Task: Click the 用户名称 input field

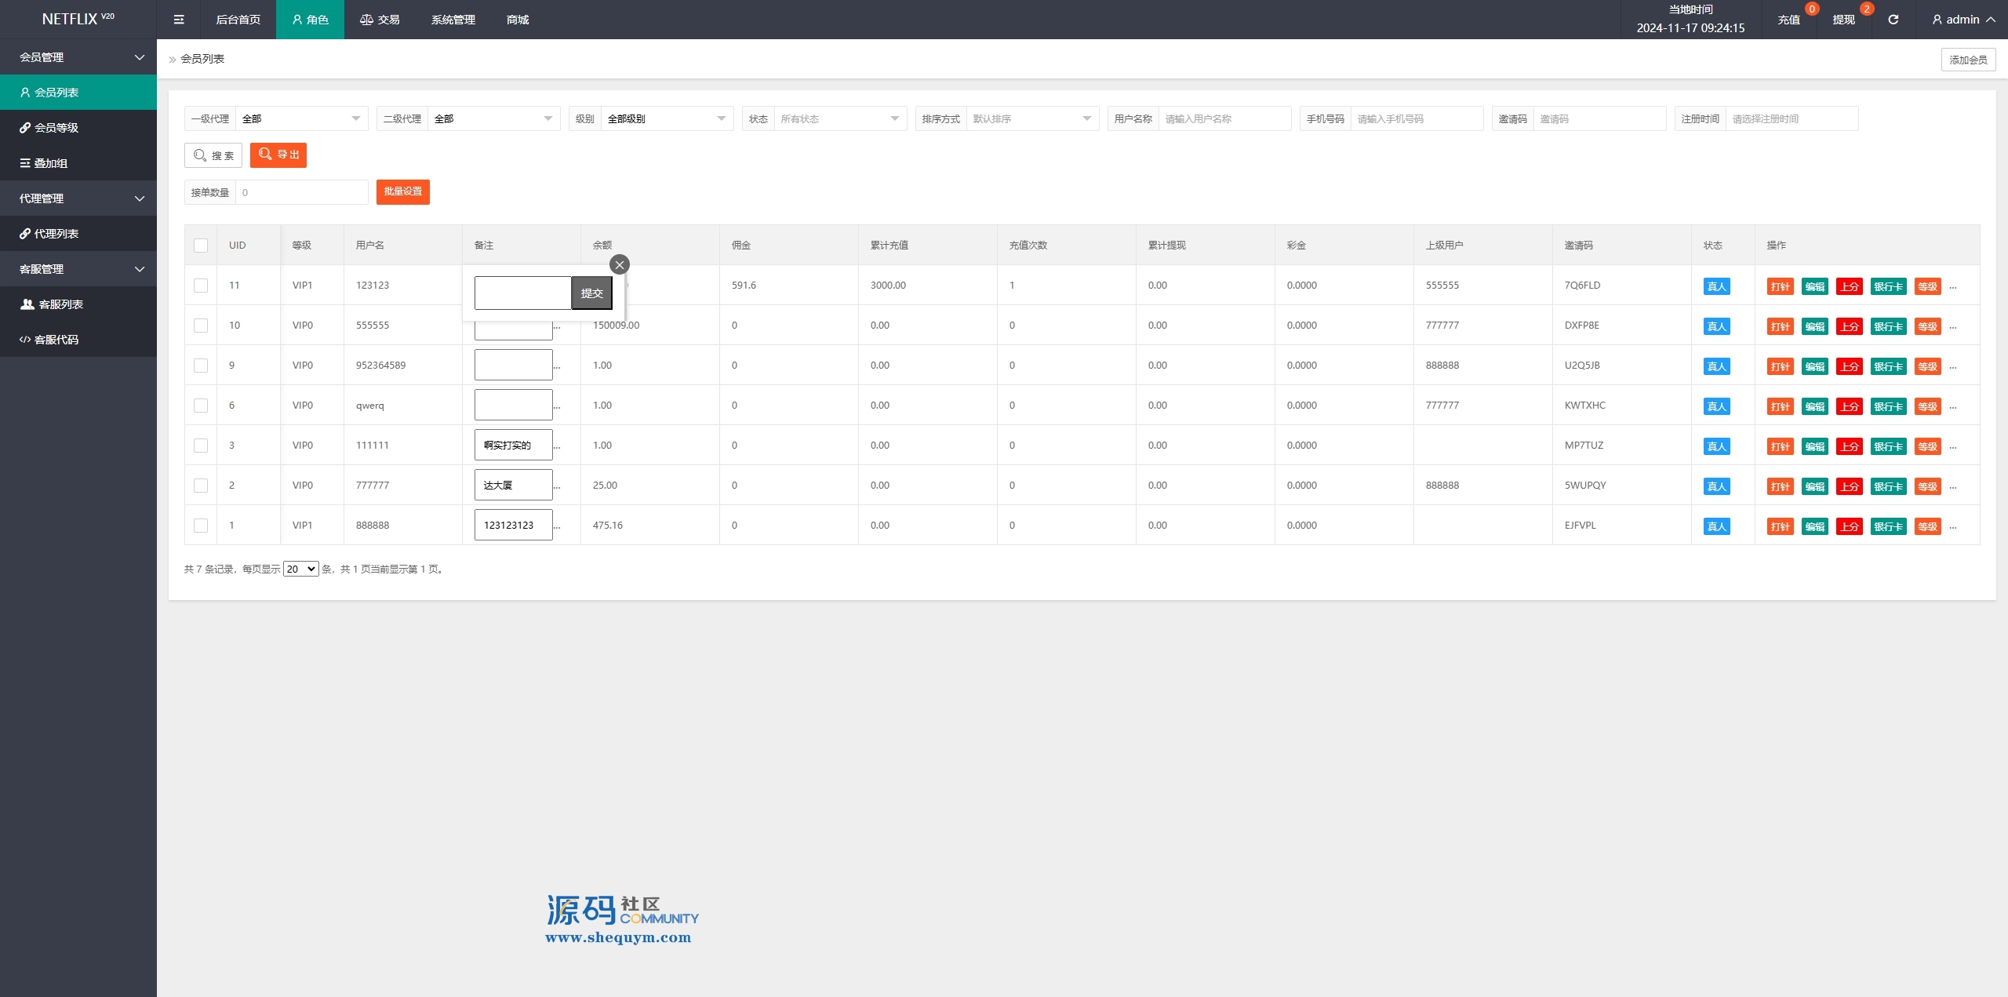Action: 1224,118
